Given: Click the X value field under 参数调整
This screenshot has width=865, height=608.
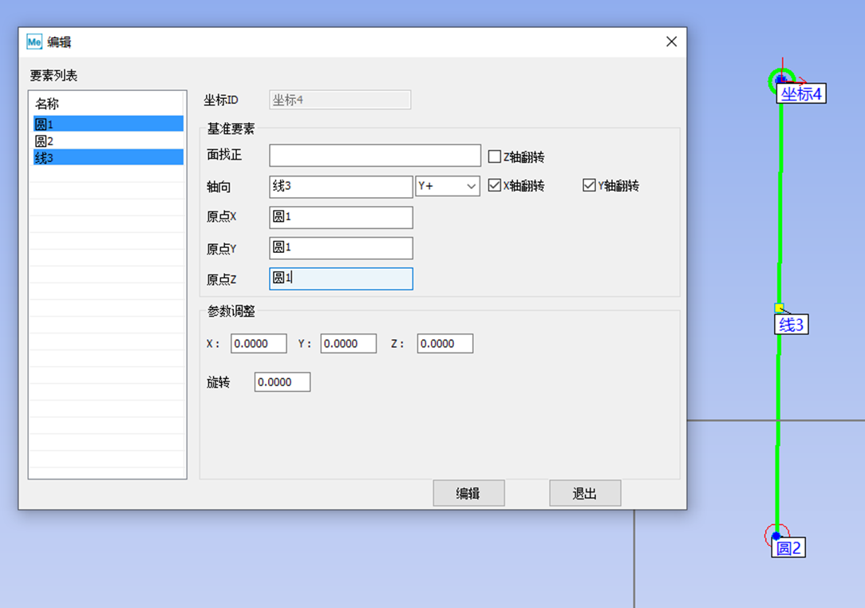Looking at the screenshot, I should (x=259, y=343).
